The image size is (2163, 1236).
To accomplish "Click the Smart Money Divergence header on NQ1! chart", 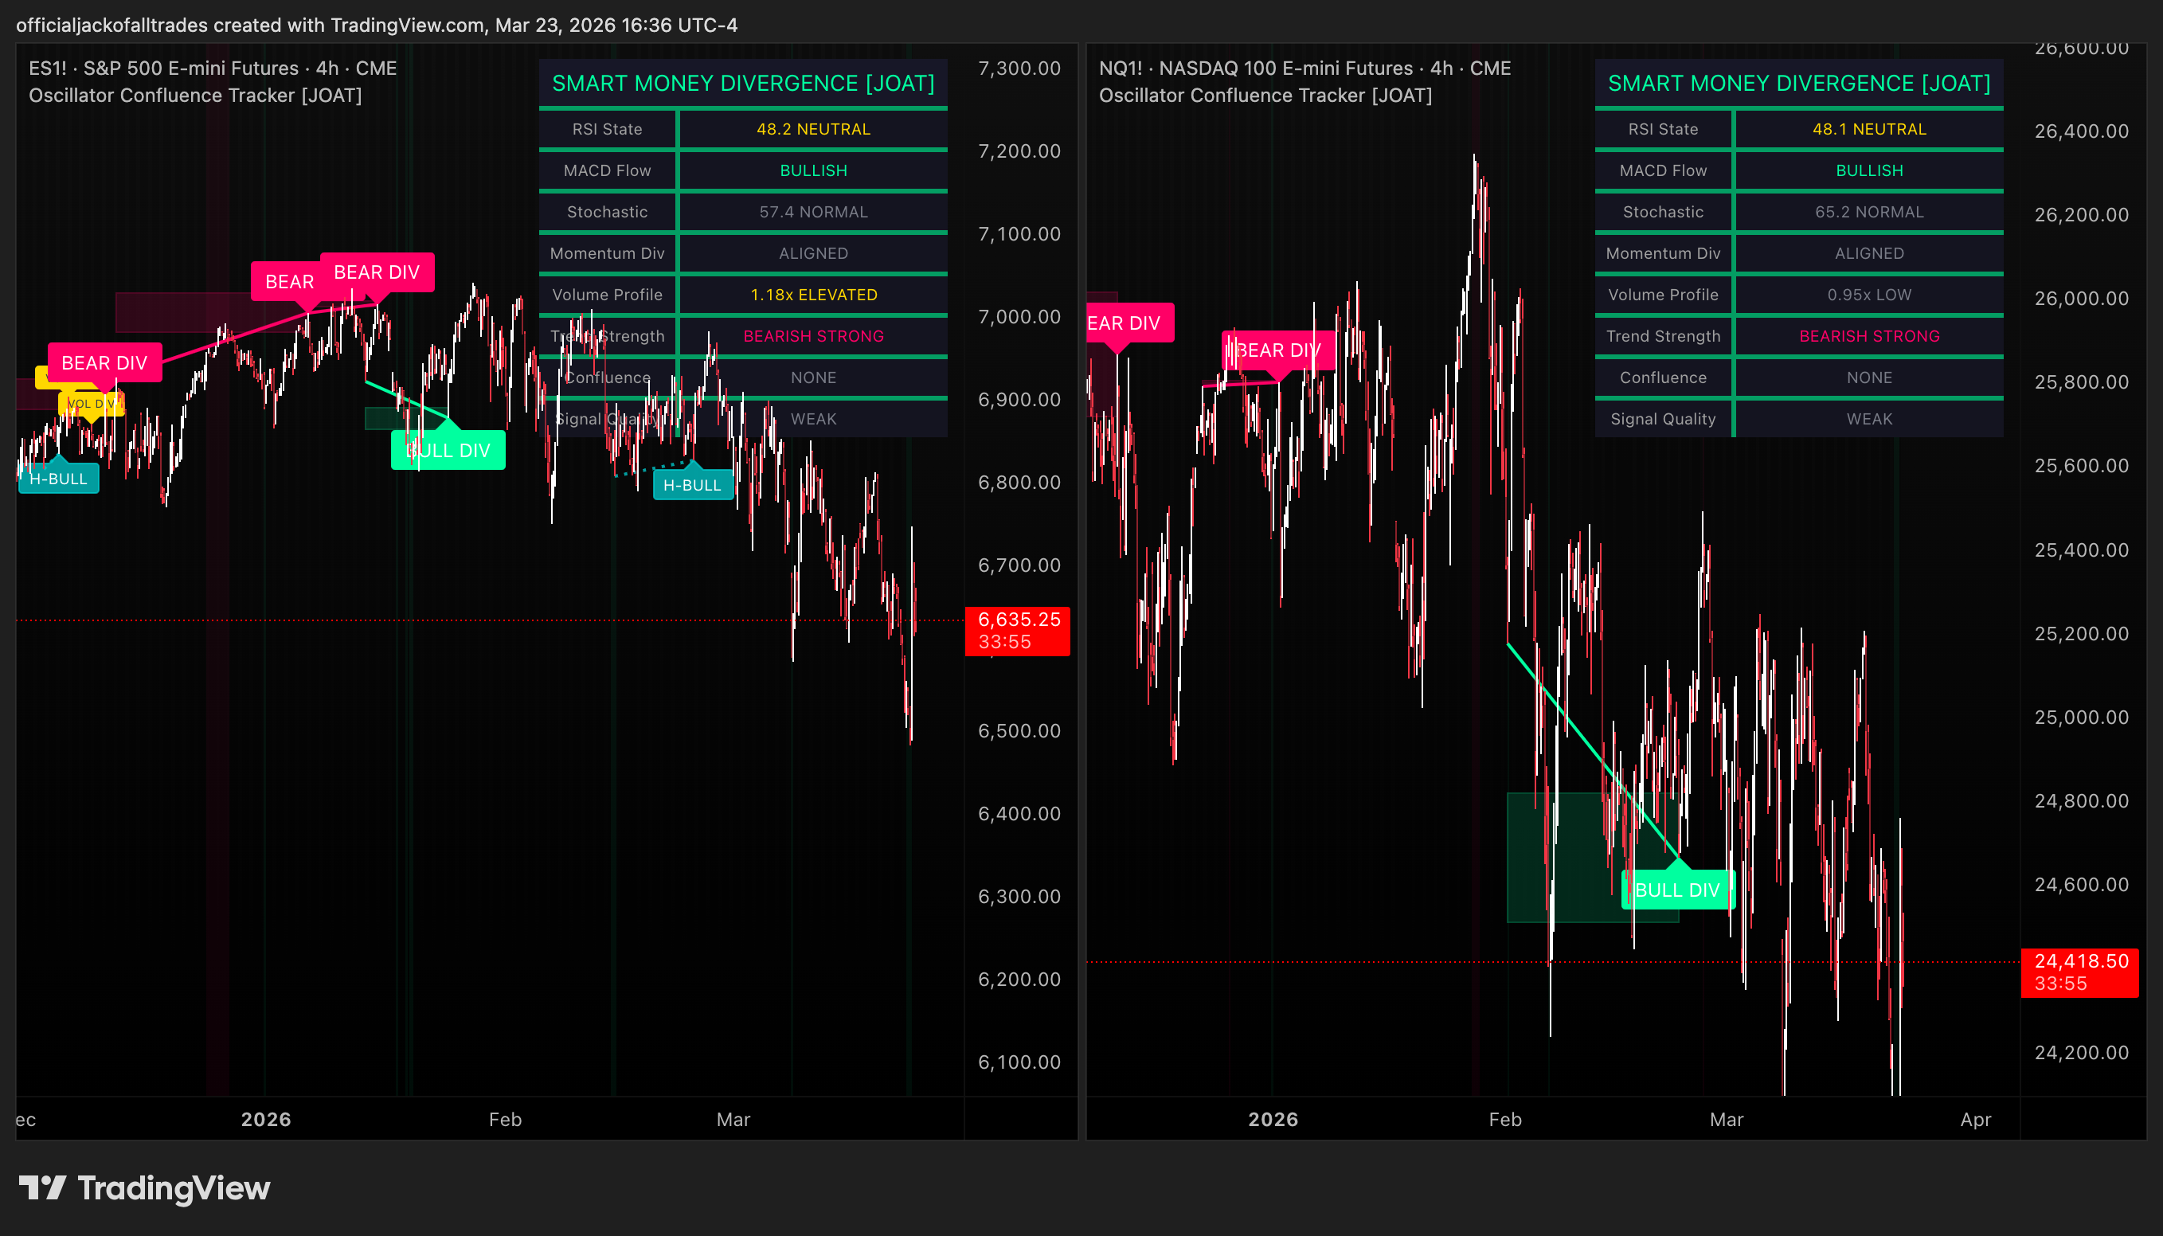I will point(1799,83).
